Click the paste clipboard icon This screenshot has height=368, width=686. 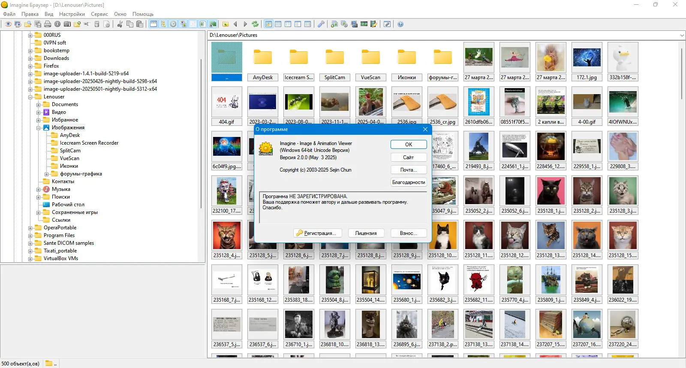click(x=140, y=24)
